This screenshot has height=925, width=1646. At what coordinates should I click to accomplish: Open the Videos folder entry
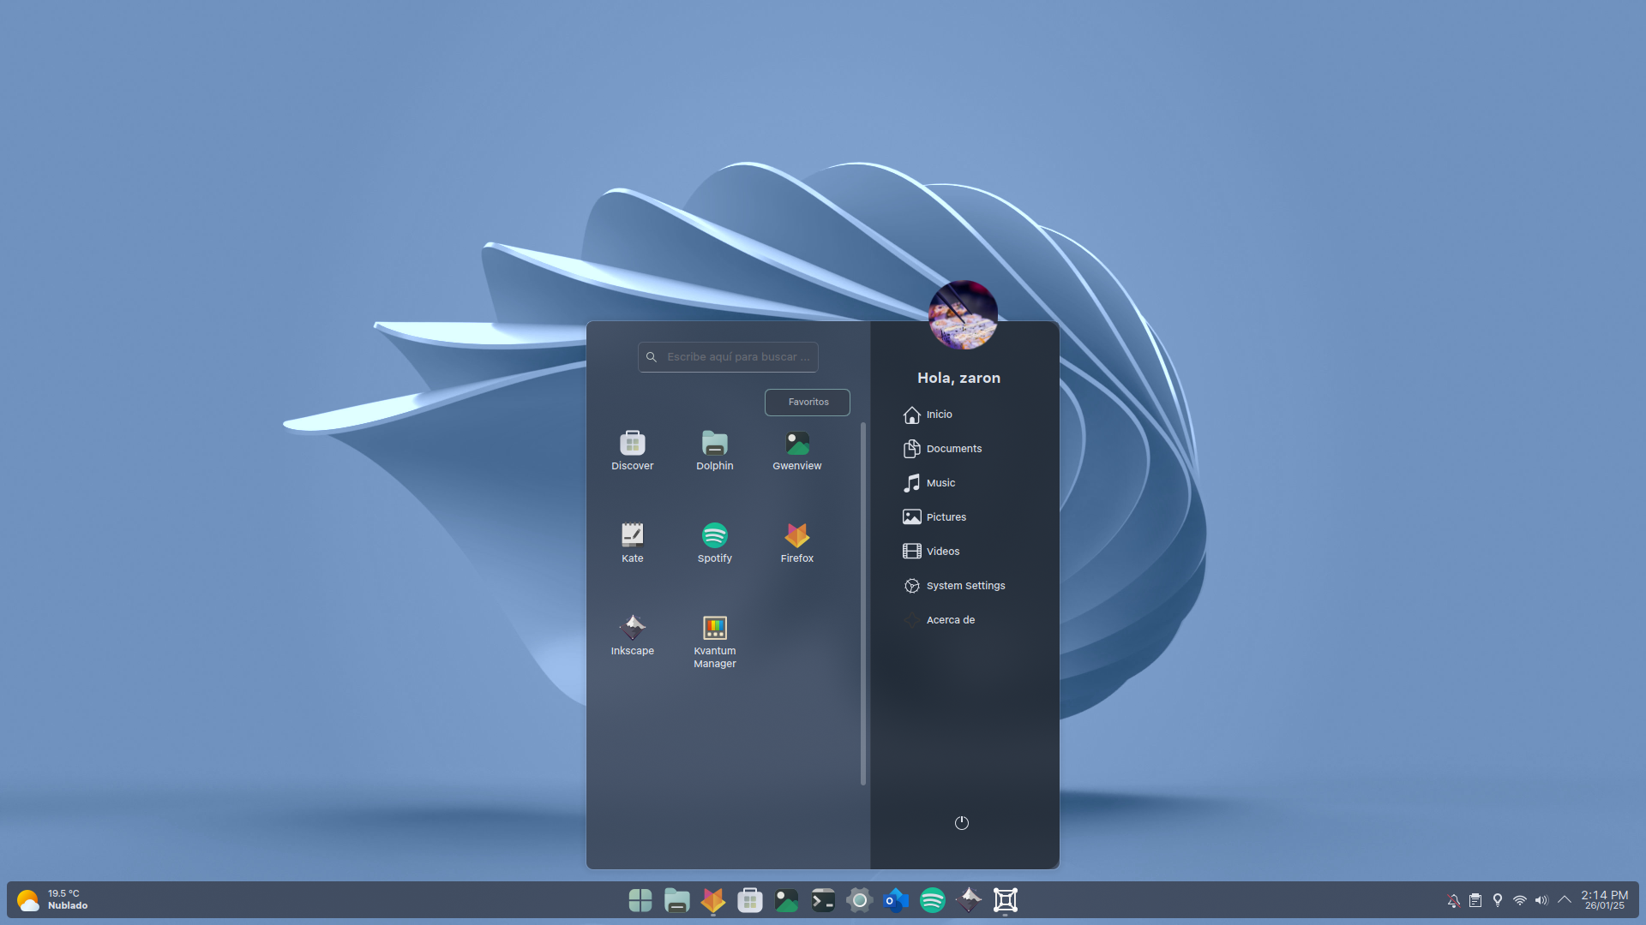coord(931,552)
